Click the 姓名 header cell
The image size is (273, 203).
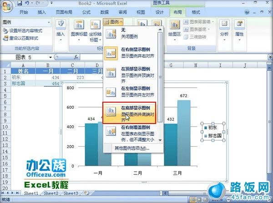tap(23, 71)
